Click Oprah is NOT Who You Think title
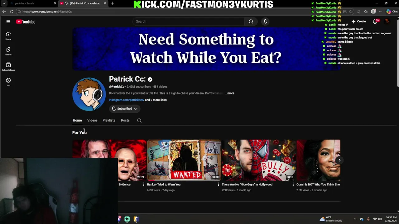The width and height of the screenshot is (399, 224). click(x=318, y=184)
